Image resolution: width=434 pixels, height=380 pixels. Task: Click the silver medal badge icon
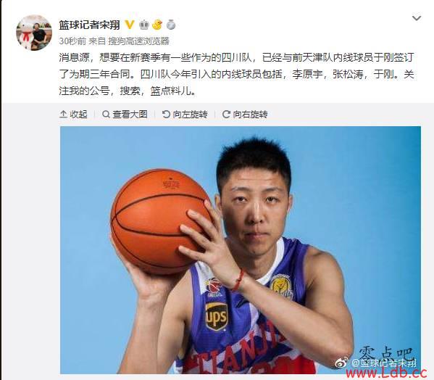click(171, 25)
